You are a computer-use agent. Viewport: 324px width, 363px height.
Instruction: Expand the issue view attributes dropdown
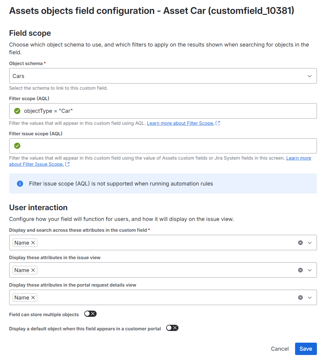click(x=310, y=270)
